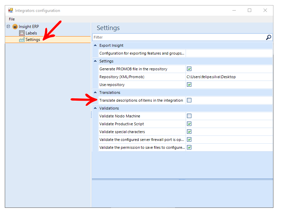
Task: Click into the Filter search field
Action: (x=178, y=37)
